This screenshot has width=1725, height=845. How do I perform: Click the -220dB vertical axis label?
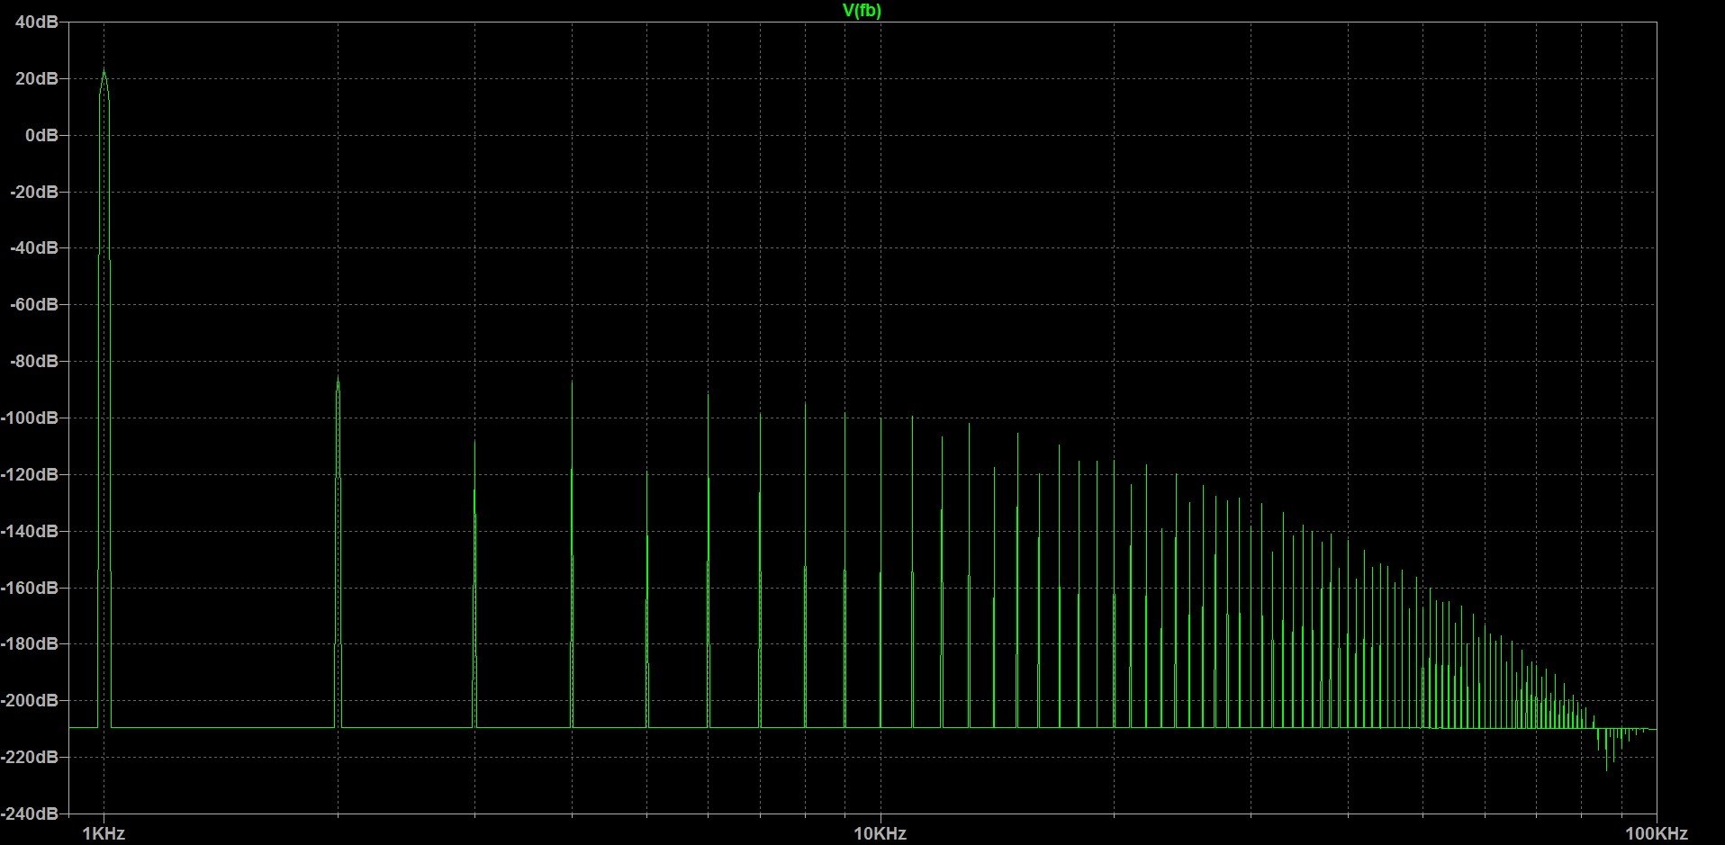tap(31, 758)
